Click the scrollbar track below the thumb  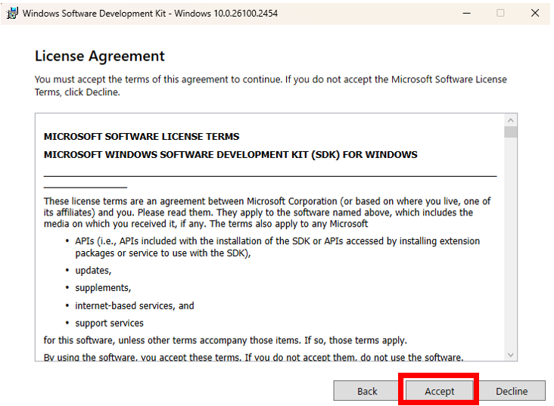pos(511,242)
